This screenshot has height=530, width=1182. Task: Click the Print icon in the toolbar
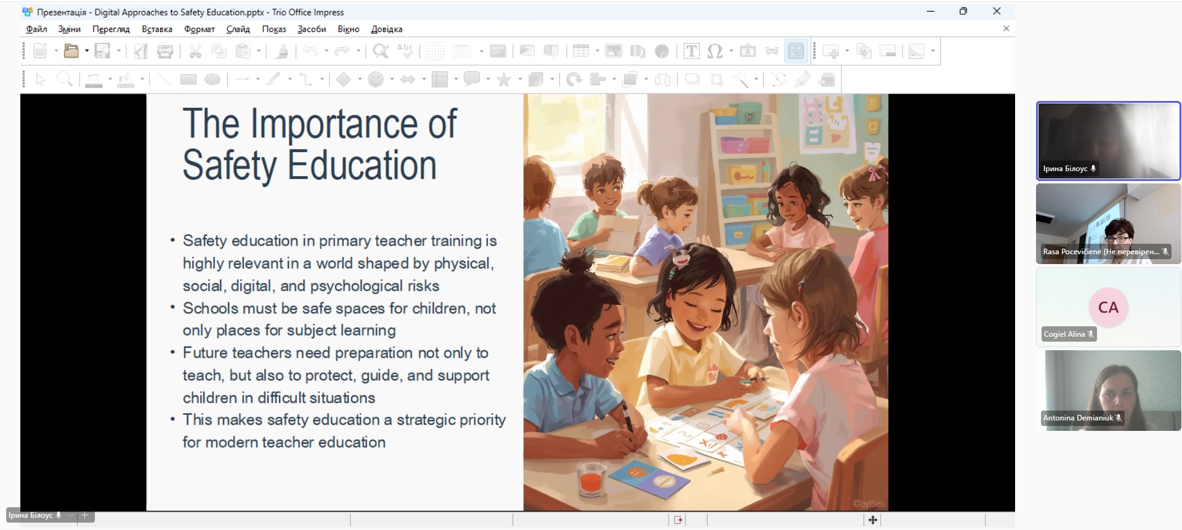[165, 51]
